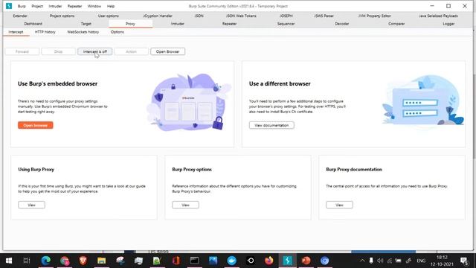476x268 pixels.
Task: Switch to the Target tab
Action: [x=86, y=24]
